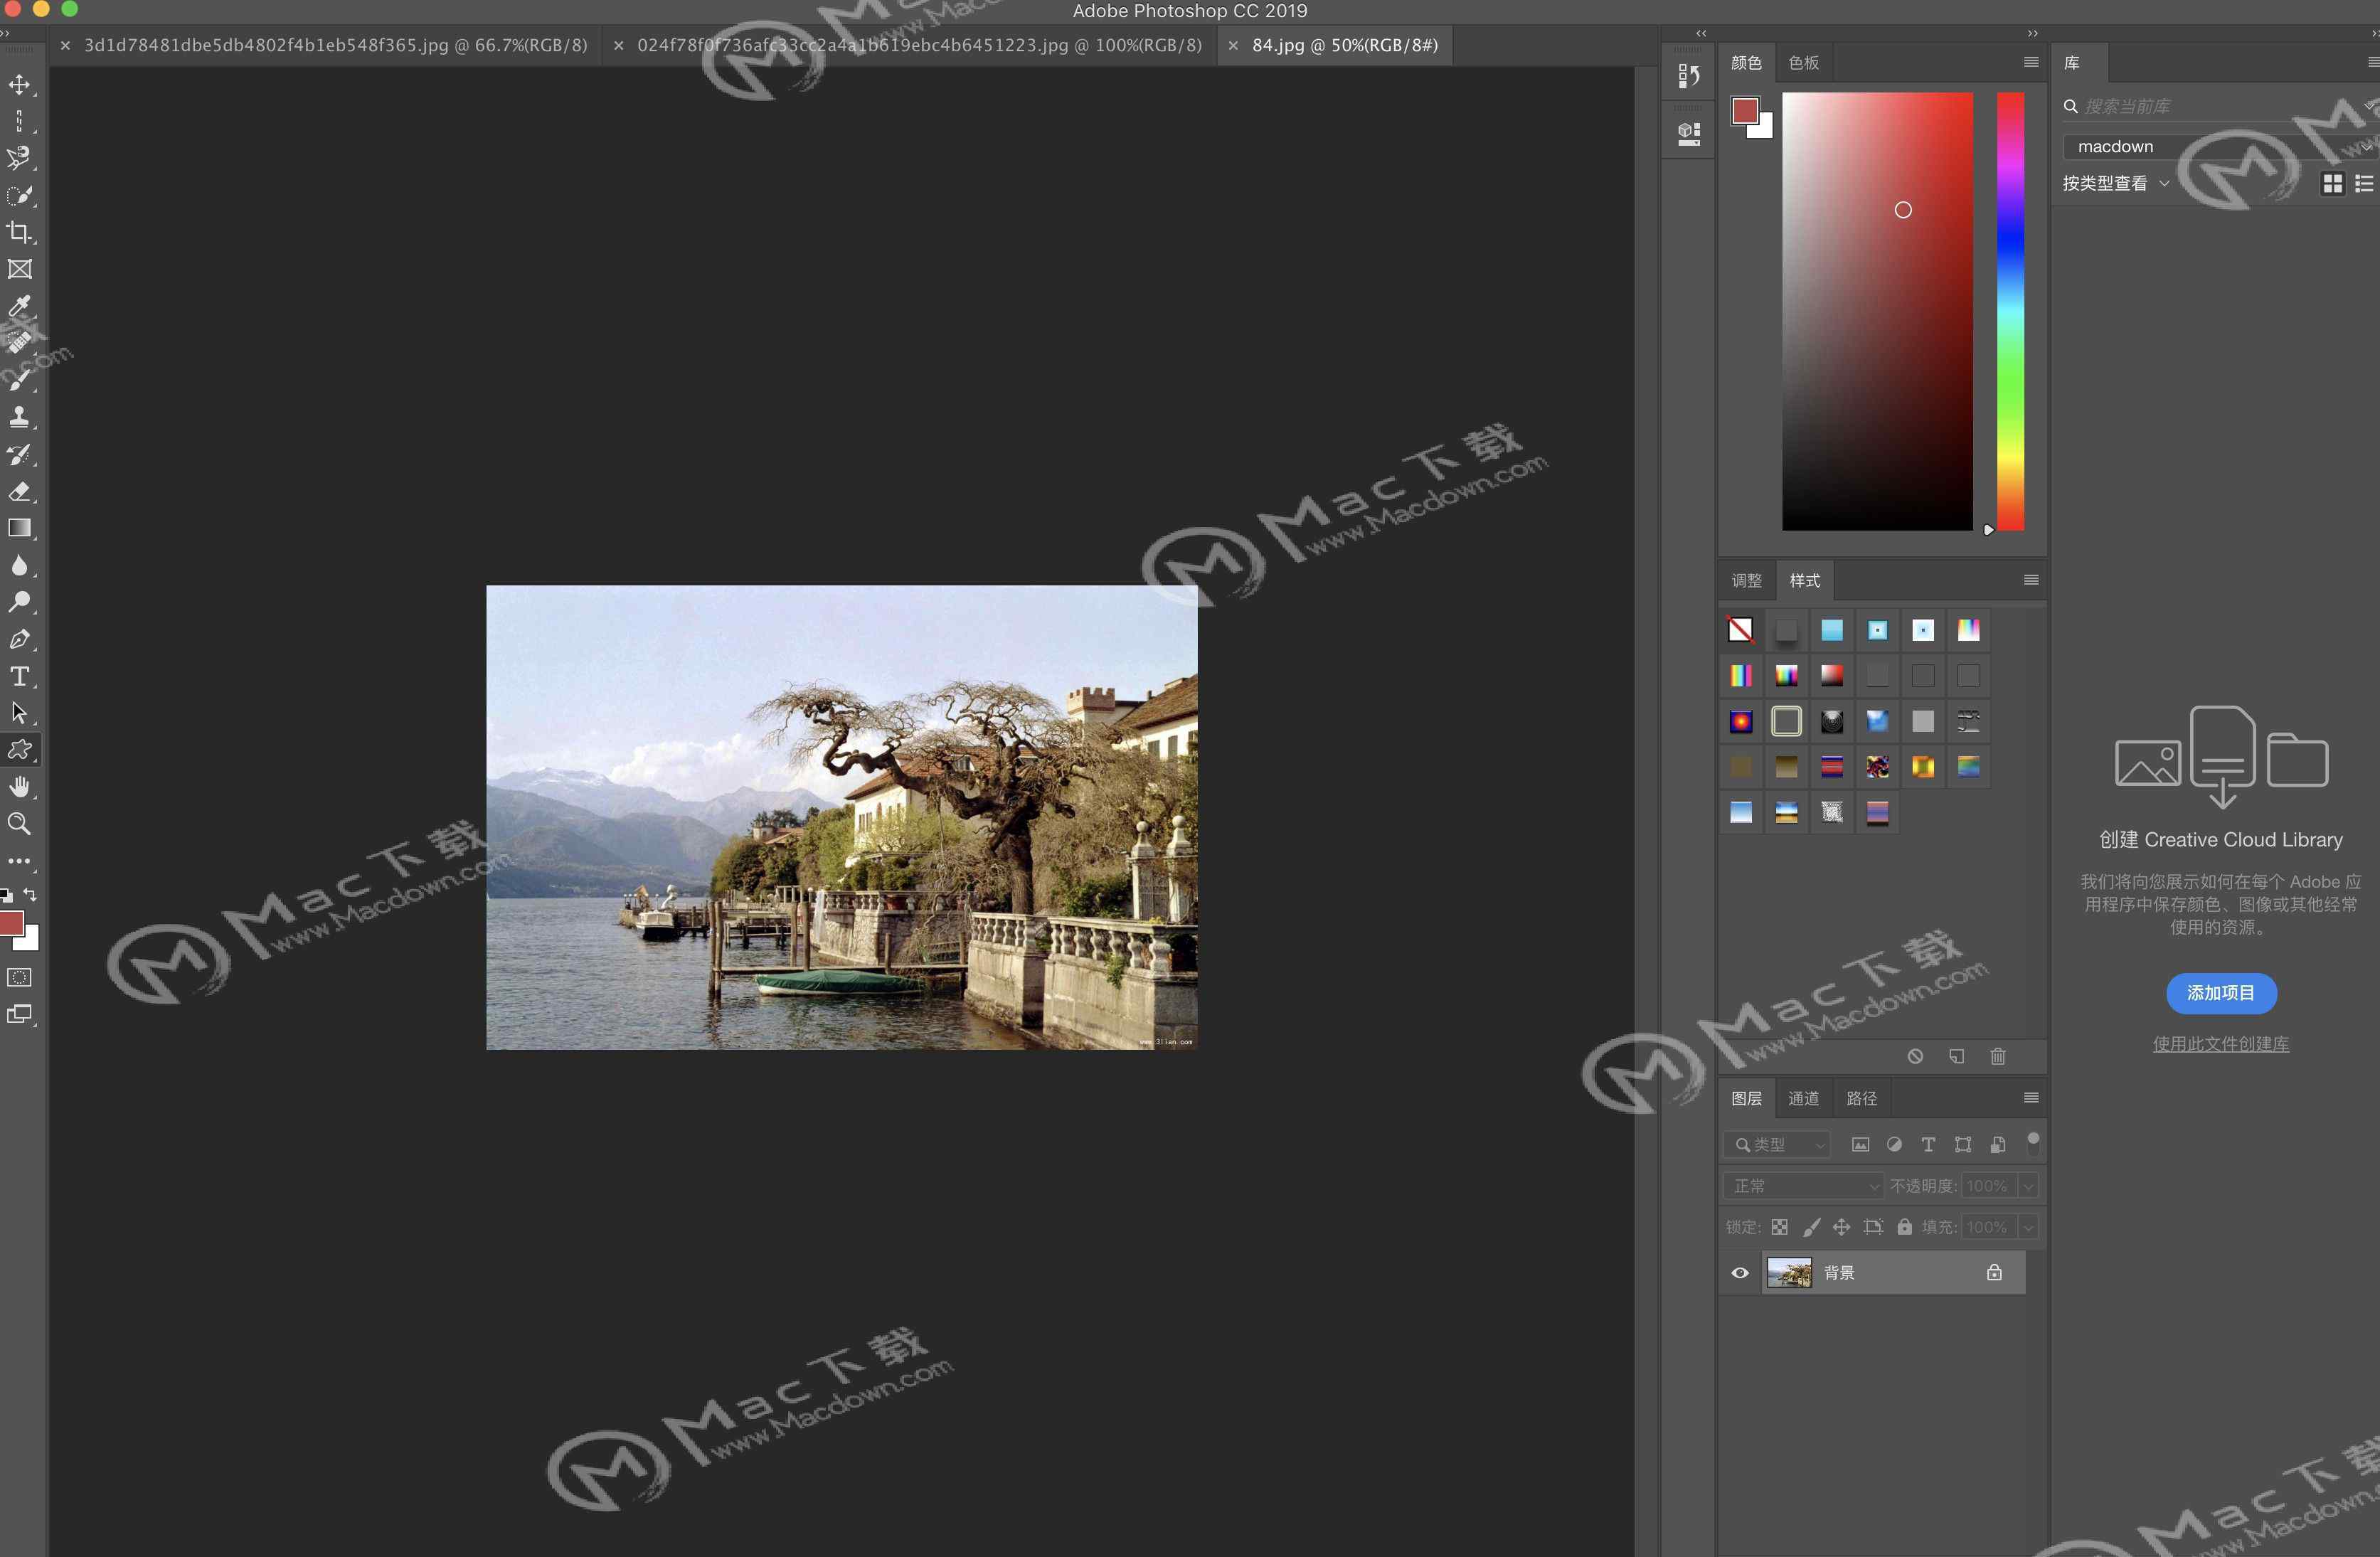Open the Color panel menu
2380x1557 pixels.
coord(2030,62)
